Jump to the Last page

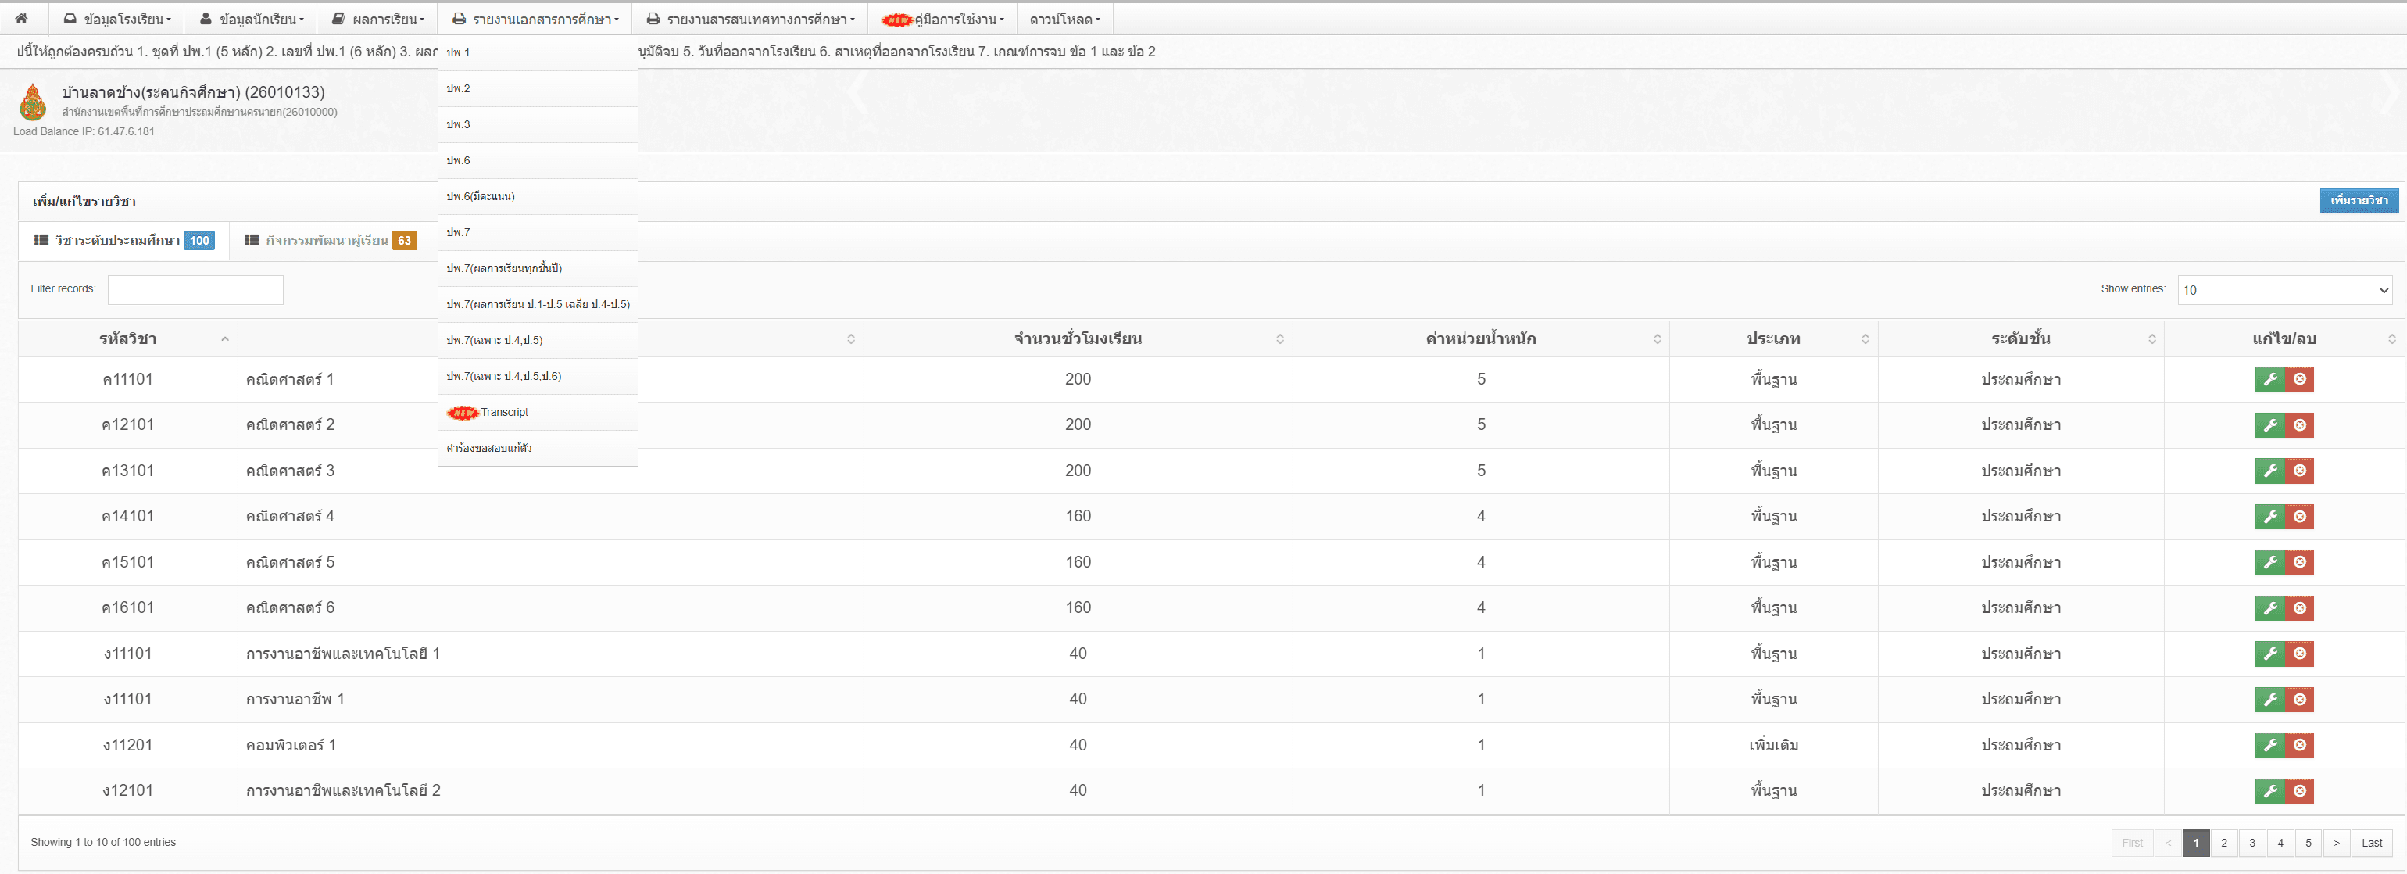coord(2372,844)
